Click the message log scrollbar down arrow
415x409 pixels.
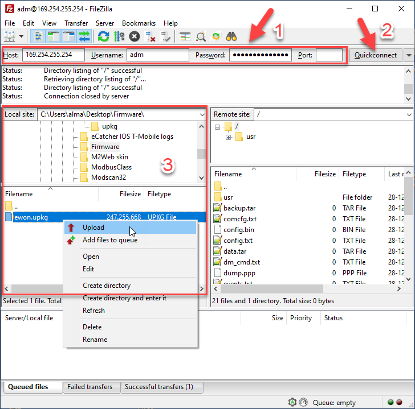click(408, 99)
